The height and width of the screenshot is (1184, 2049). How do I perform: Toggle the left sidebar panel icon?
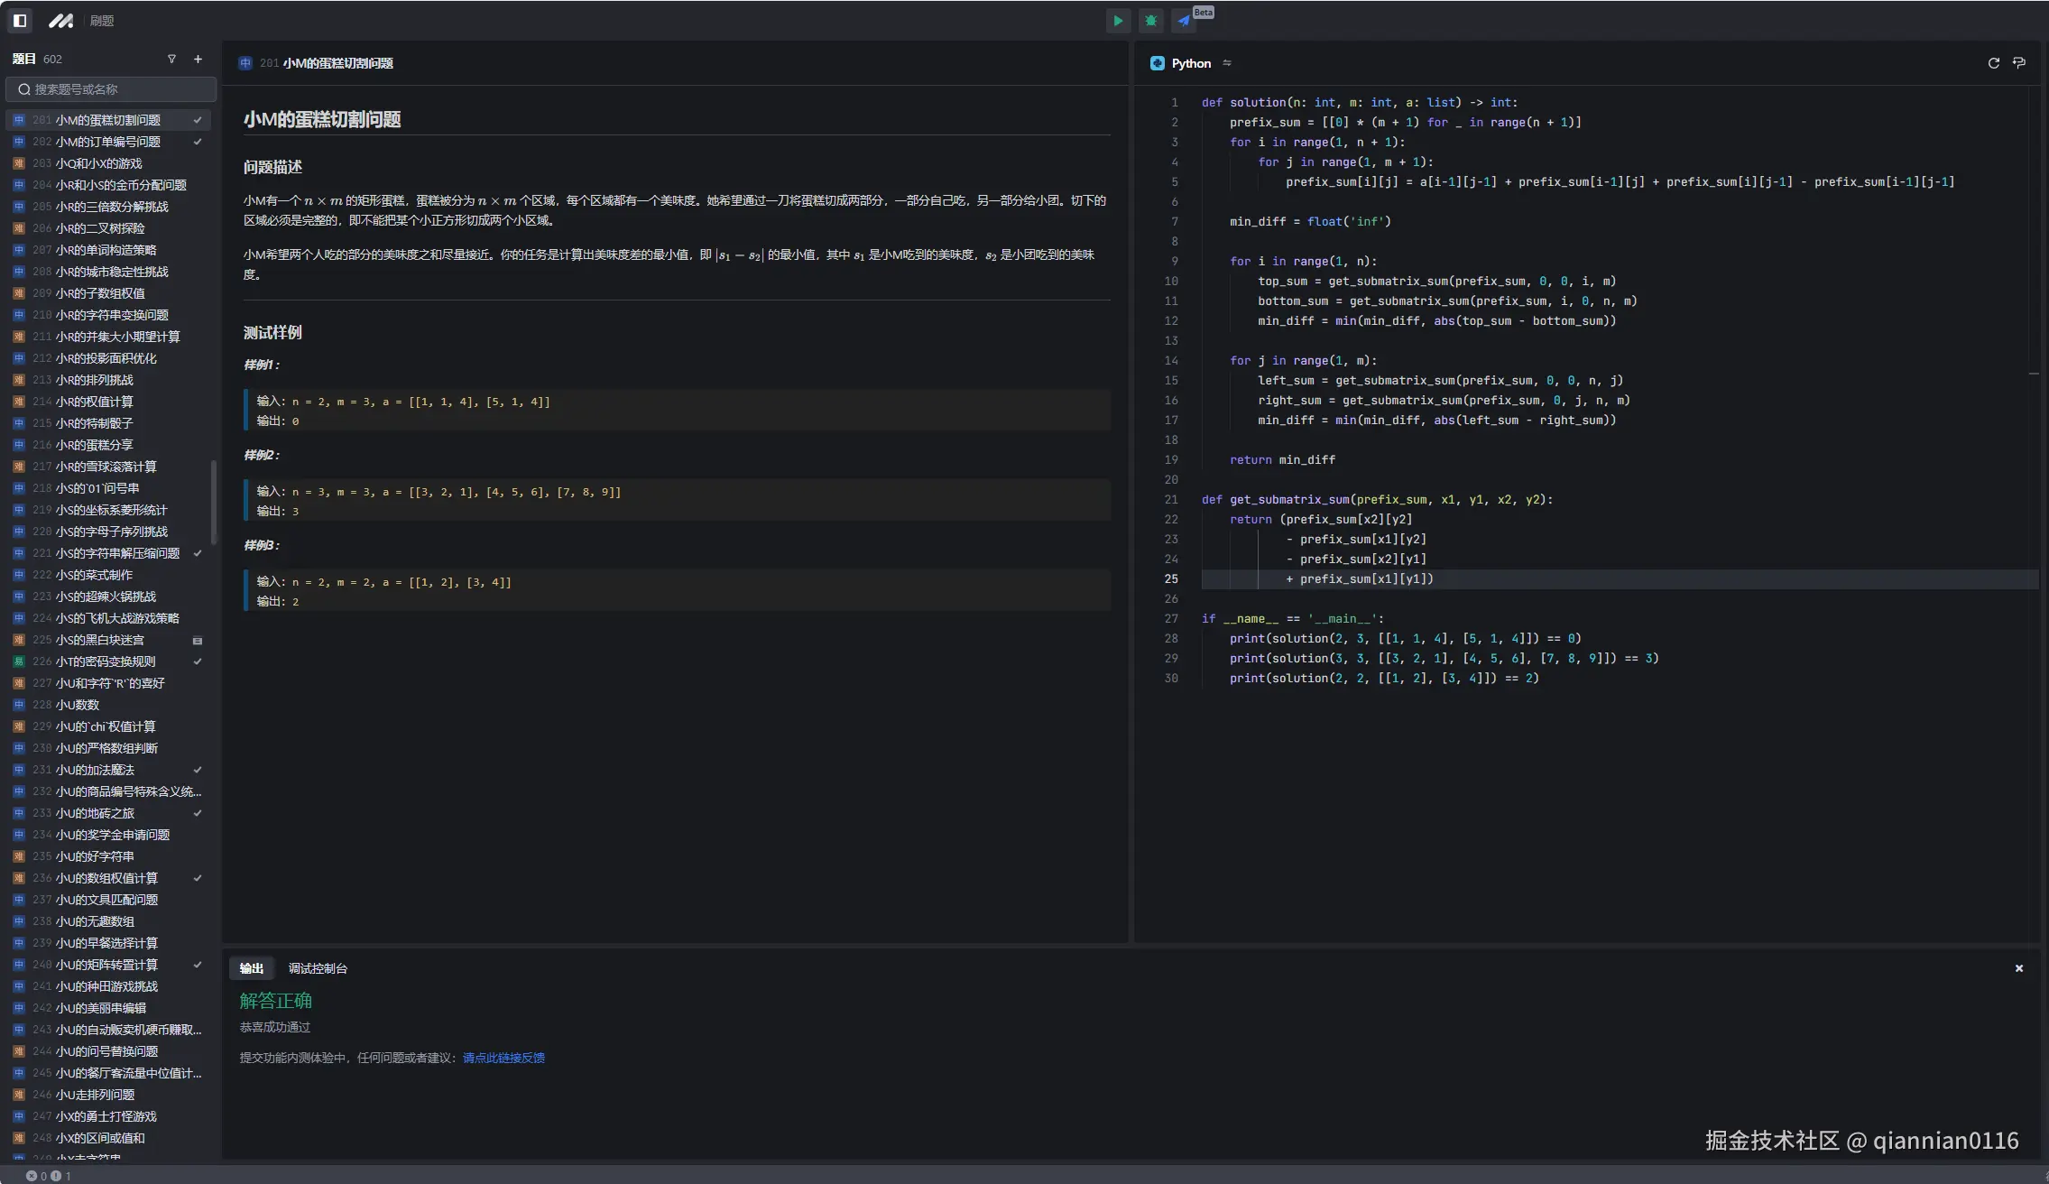coord(20,20)
